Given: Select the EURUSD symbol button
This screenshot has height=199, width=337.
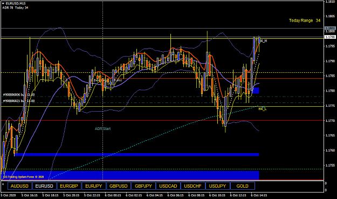Looking at the screenshot, I should [x=44, y=186].
